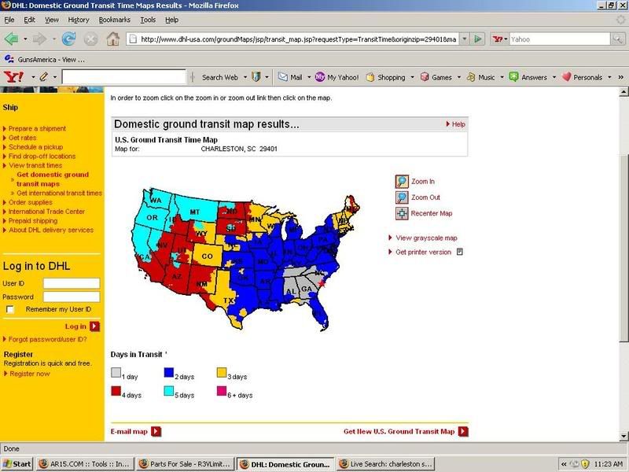Expand the Search Web dropdown arrow
The width and height of the screenshot is (629, 472).
tap(245, 77)
